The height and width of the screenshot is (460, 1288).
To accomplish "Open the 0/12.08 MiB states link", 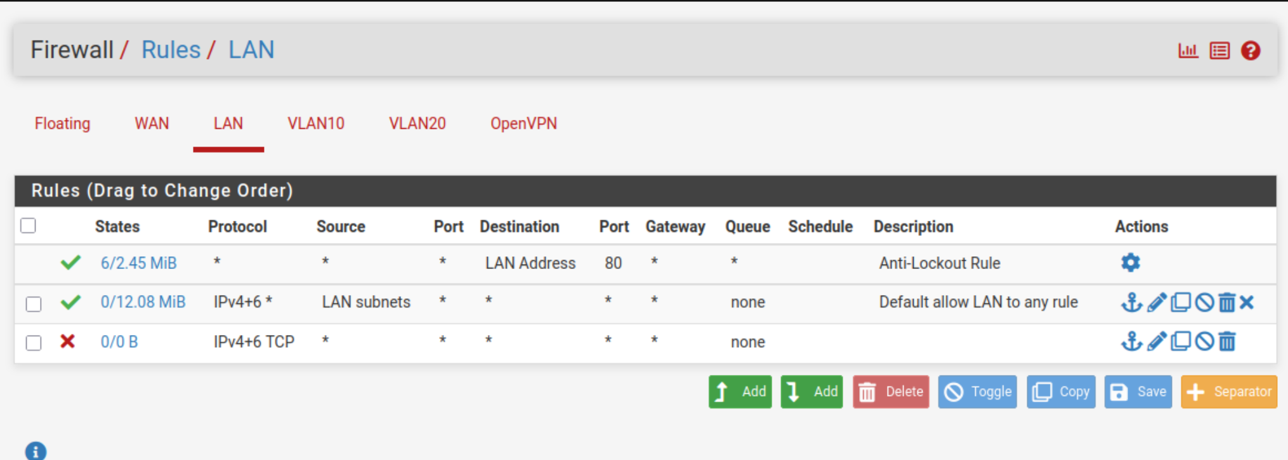I will (x=143, y=302).
